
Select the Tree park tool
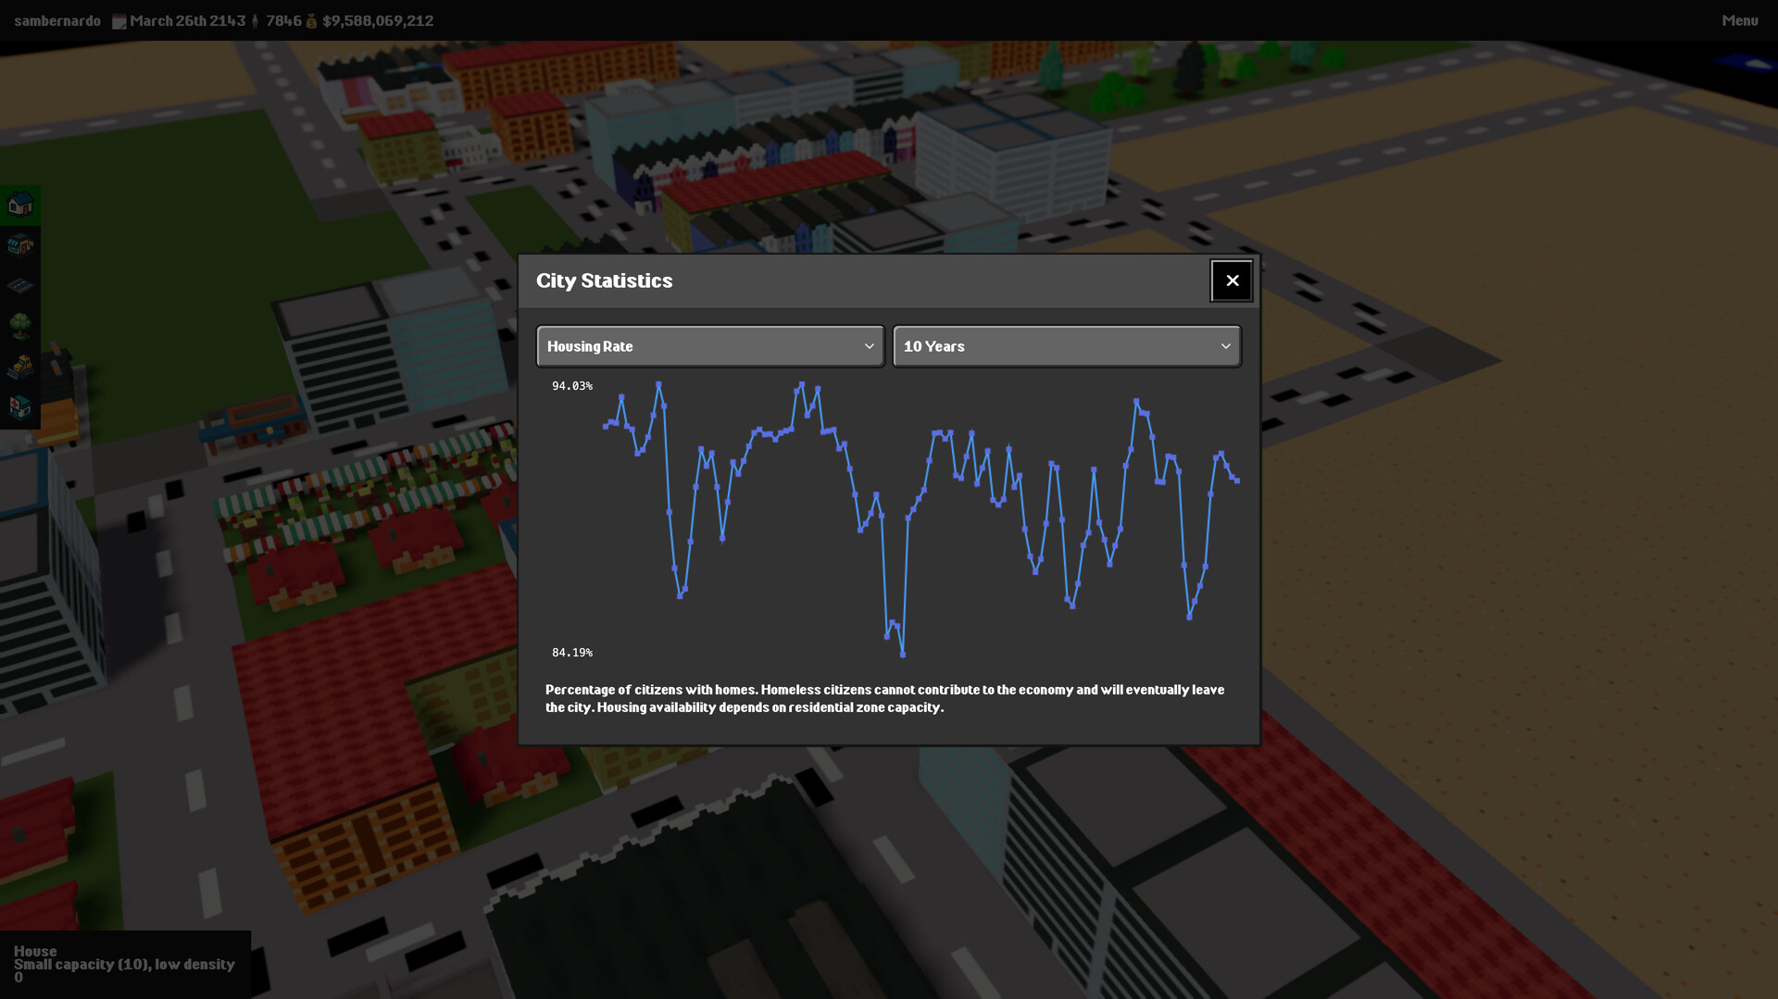click(x=20, y=324)
